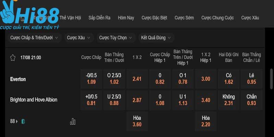The image size is (274, 137).
Task: Open Cược Chung Cuộc tab
Action: [217, 18]
